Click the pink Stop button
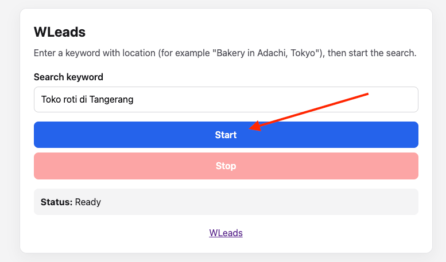This screenshot has width=446, height=262. point(226,166)
